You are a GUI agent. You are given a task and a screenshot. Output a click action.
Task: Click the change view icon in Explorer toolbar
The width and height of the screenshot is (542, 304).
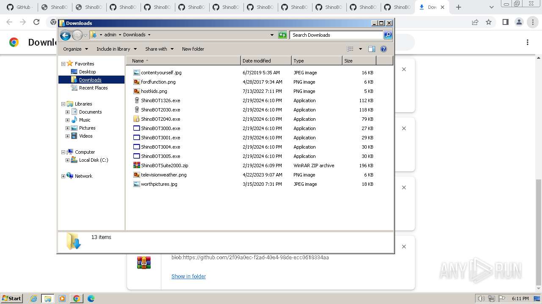(x=350, y=49)
